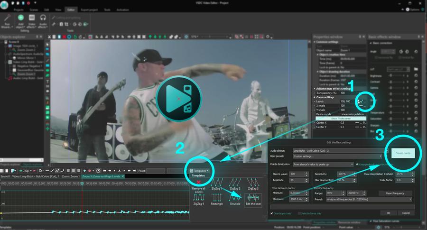Open the View ribbon tab

tap(58, 10)
